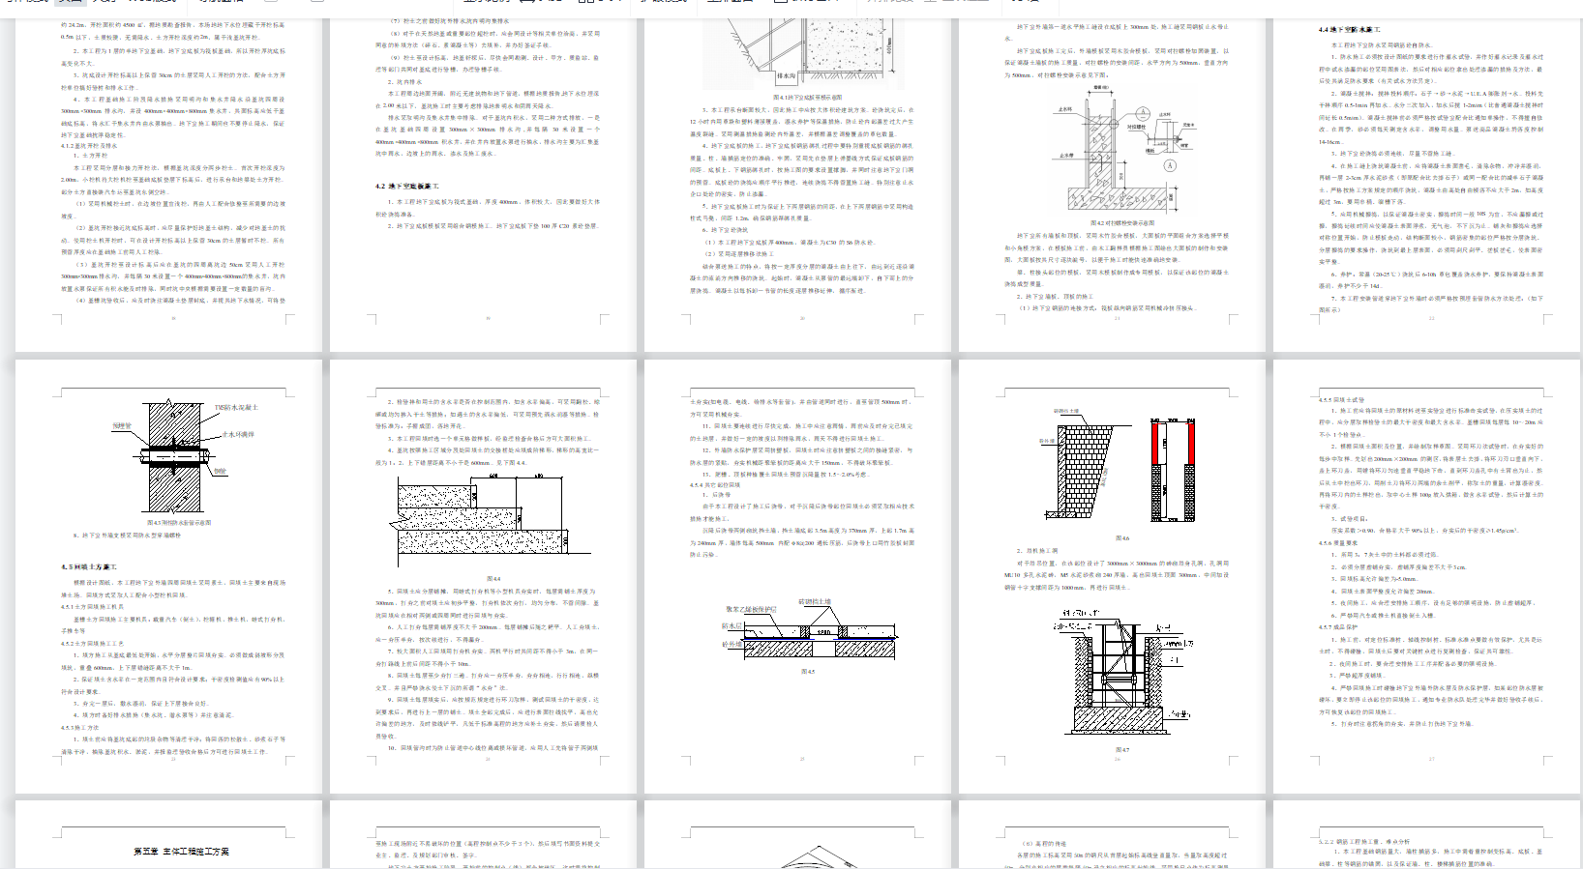
Task: Click the figure caption 图4.6
Action: pyautogui.click(x=1122, y=538)
